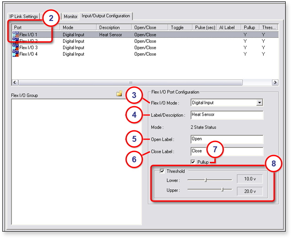The height and width of the screenshot is (238, 293).
Task: Toggle the Threshold checkbox
Action: [x=162, y=171]
